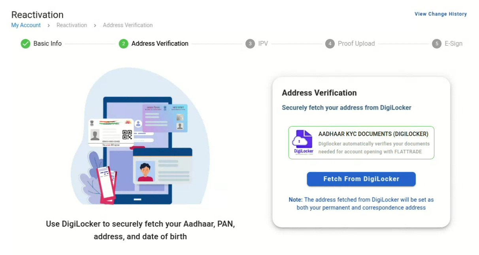Click the Aadhaar card QR code illustration

pyautogui.click(x=127, y=134)
